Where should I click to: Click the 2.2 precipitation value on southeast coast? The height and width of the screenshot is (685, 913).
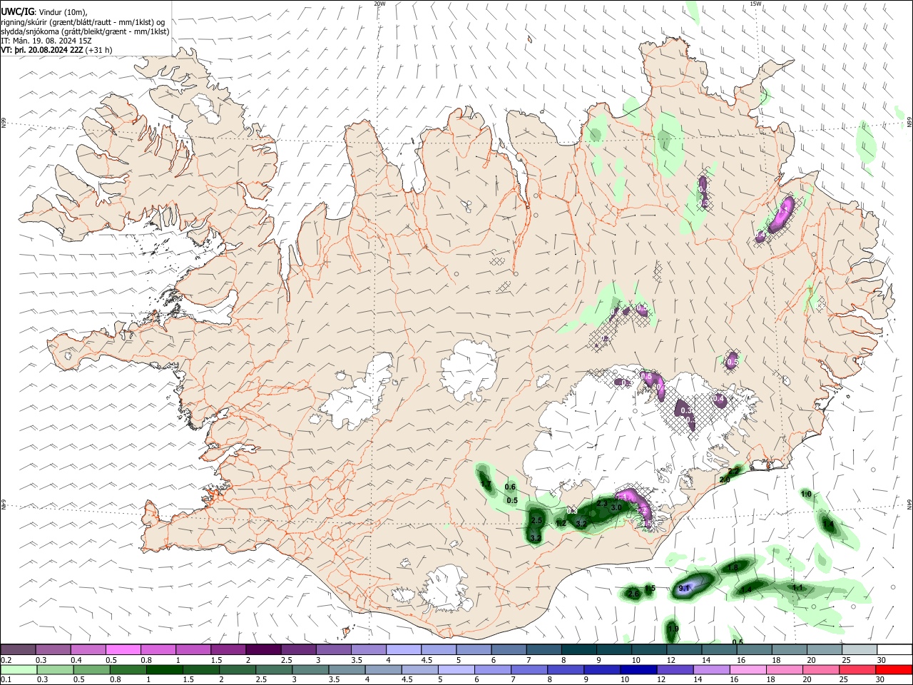tap(733, 472)
